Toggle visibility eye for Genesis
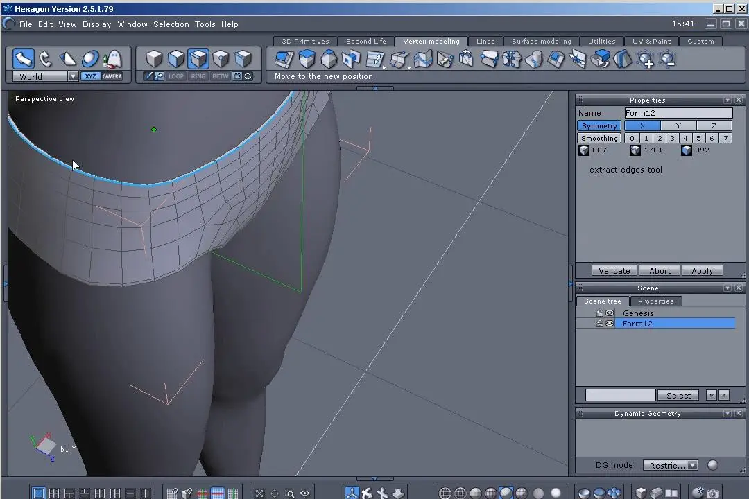The image size is (749, 499). 610,313
